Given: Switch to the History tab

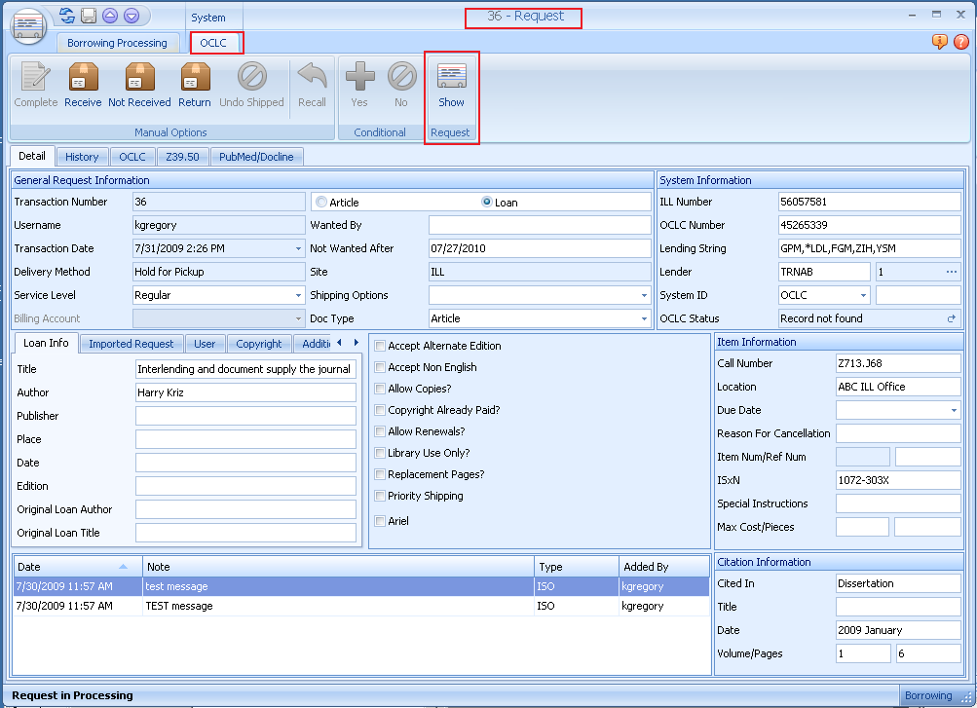Looking at the screenshot, I should (x=82, y=157).
